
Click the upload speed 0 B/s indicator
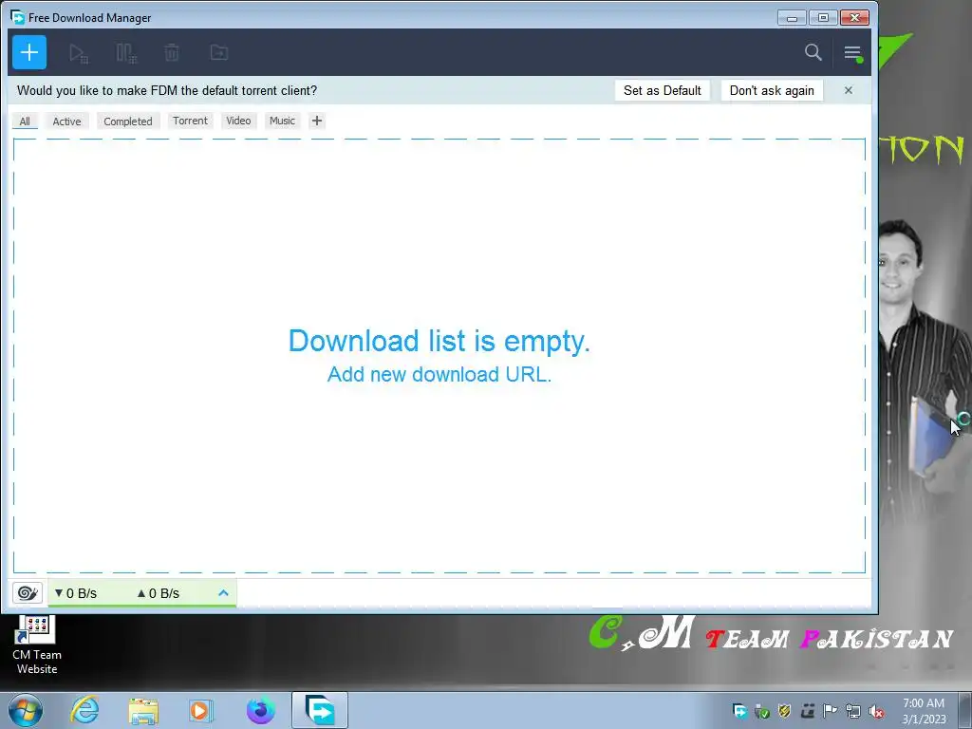tap(159, 593)
